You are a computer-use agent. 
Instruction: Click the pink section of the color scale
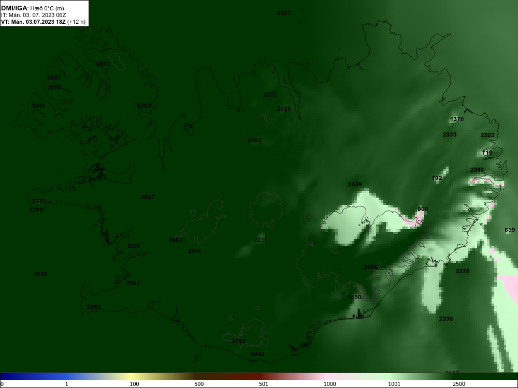tap(325, 377)
